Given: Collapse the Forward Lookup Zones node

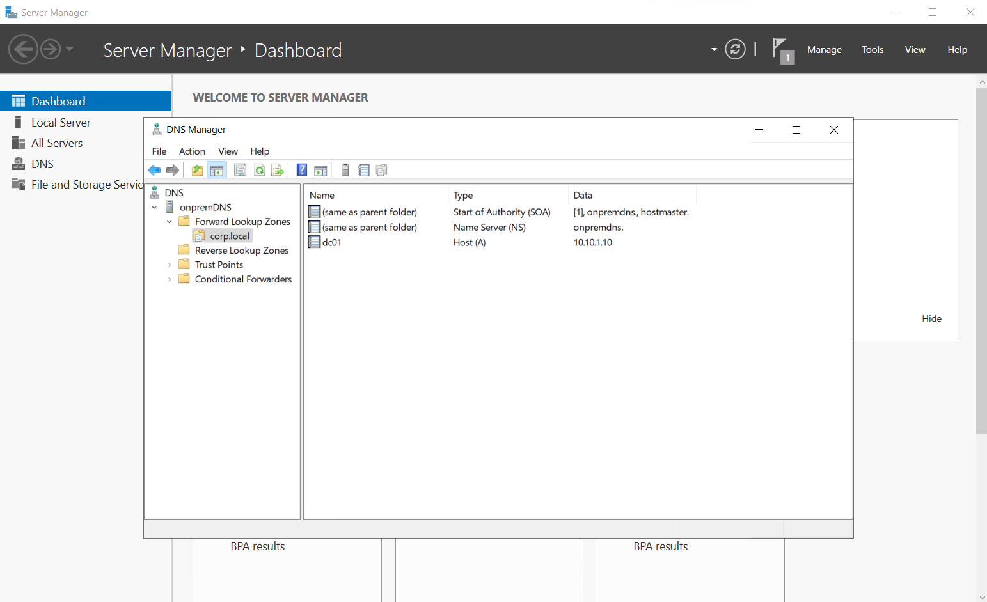Looking at the screenshot, I should [169, 222].
